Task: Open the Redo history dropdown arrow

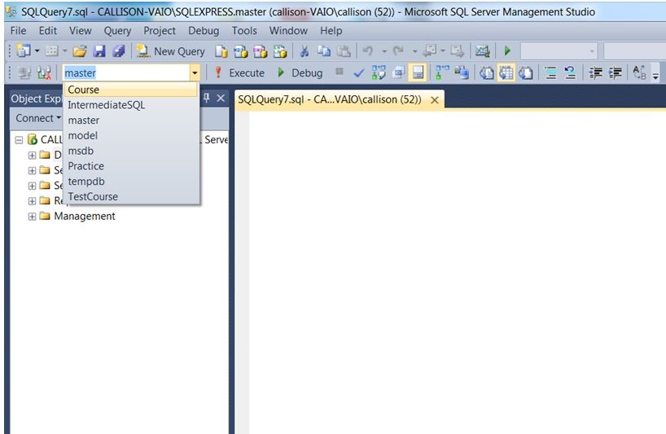Action: [x=414, y=51]
